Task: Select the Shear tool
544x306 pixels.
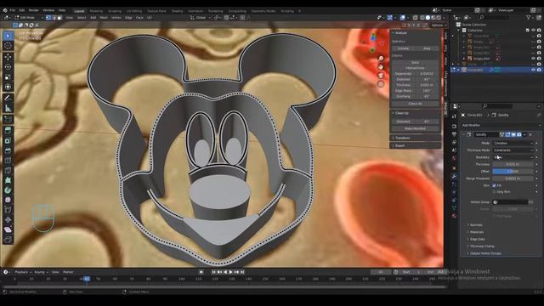Action: click(x=8, y=229)
